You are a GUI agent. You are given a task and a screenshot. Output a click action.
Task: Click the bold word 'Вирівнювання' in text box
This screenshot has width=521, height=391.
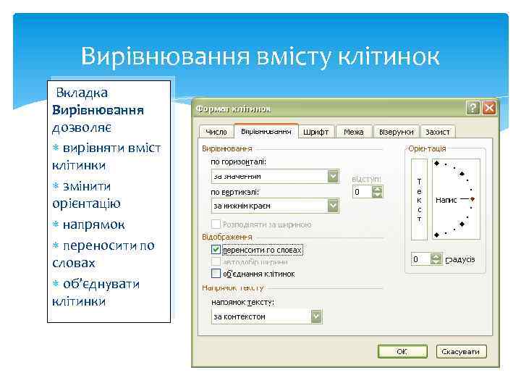pos(98,110)
